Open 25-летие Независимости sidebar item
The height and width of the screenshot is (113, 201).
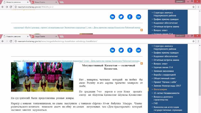167,93
